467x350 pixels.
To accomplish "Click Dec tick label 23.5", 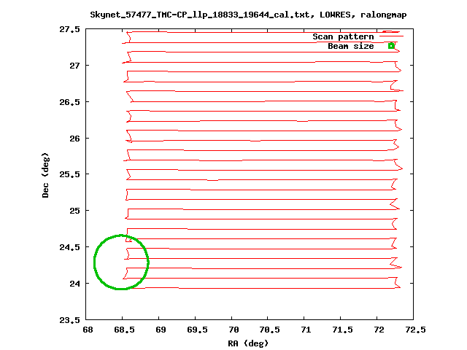I will [70, 320].
